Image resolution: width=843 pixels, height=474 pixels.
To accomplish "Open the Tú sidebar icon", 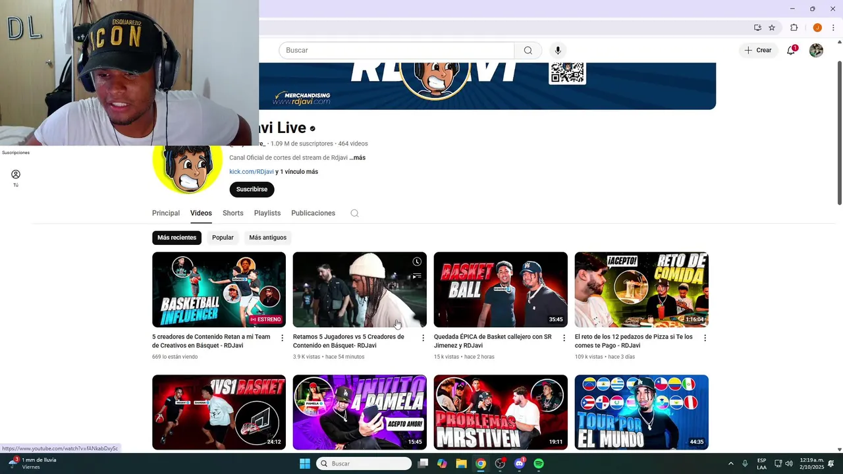I will 16,178.
